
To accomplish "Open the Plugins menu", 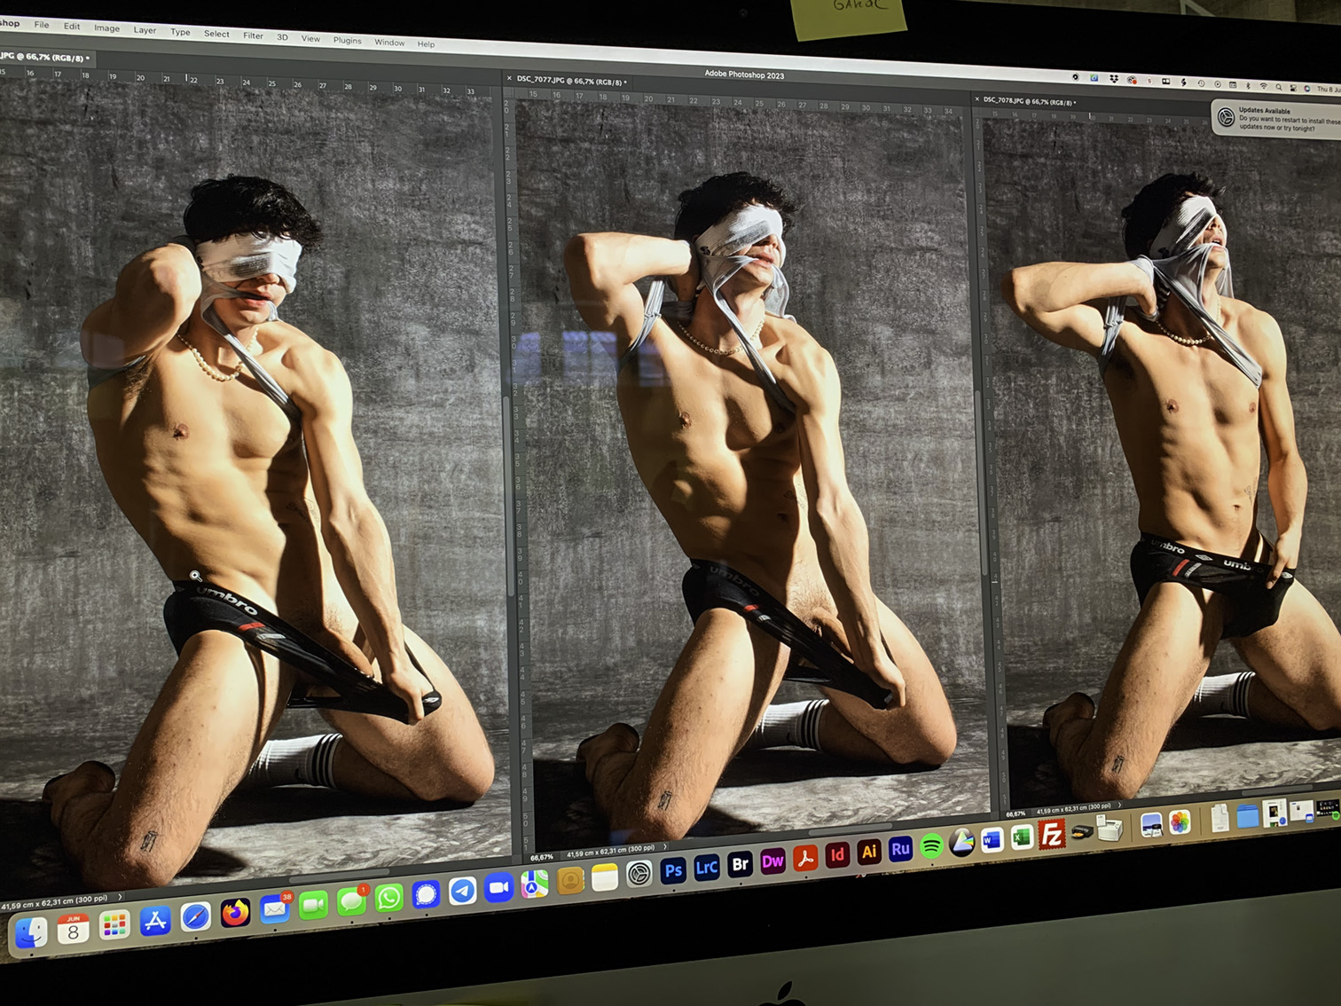I will pyautogui.click(x=347, y=40).
